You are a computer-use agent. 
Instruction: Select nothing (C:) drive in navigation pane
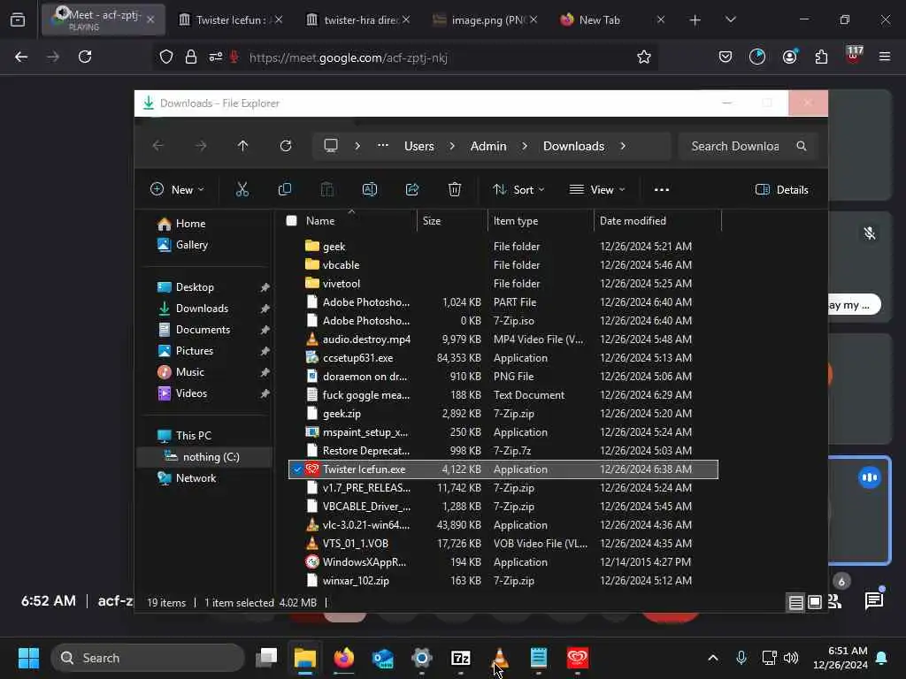tap(203, 457)
